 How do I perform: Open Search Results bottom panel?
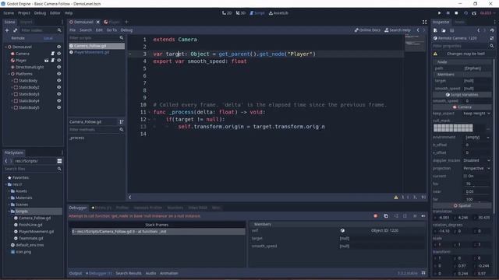pyautogui.click(x=128, y=273)
